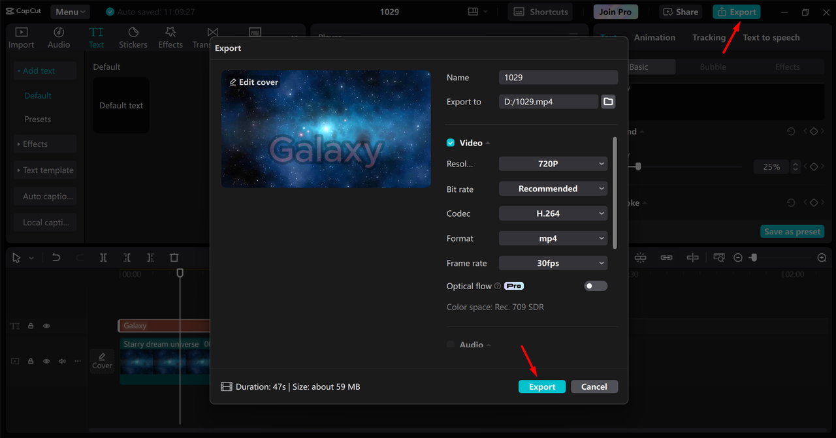Select the arrow pointer tool in timeline
This screenshot has width=836, height=438.
pyautogui.click(x=17, y=258)
